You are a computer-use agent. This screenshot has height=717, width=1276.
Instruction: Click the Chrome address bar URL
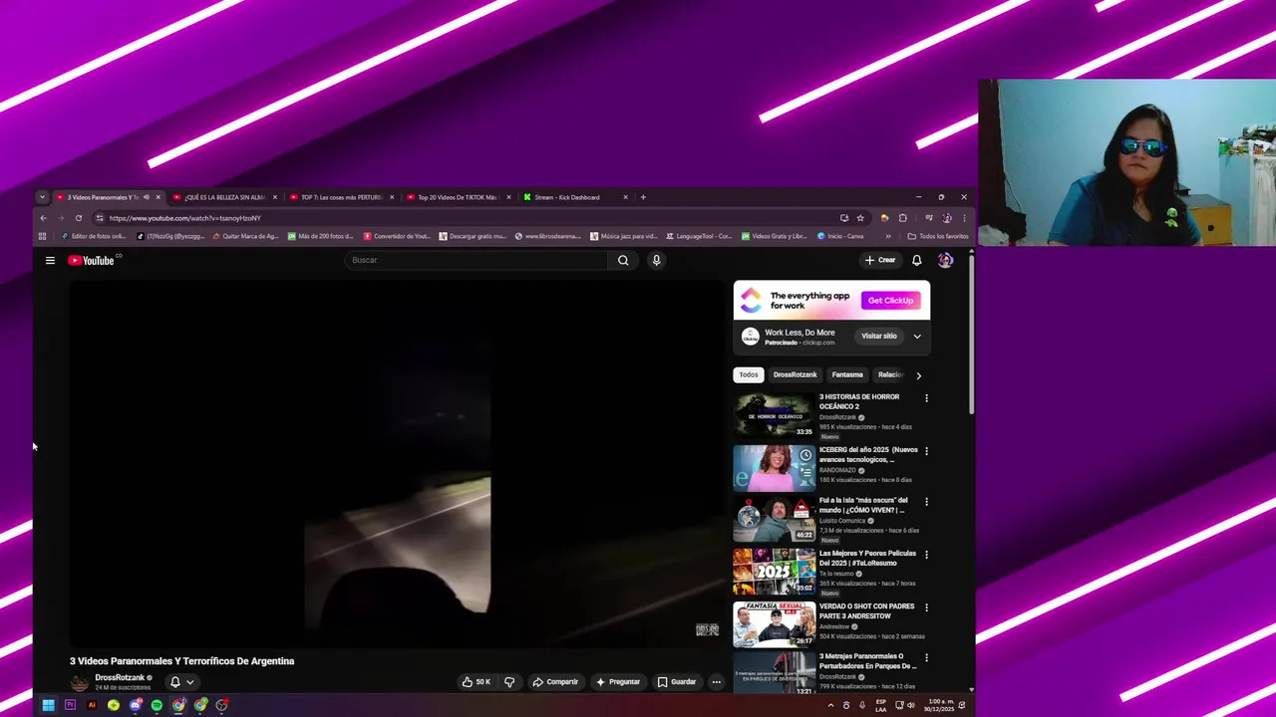click(185, 218)
